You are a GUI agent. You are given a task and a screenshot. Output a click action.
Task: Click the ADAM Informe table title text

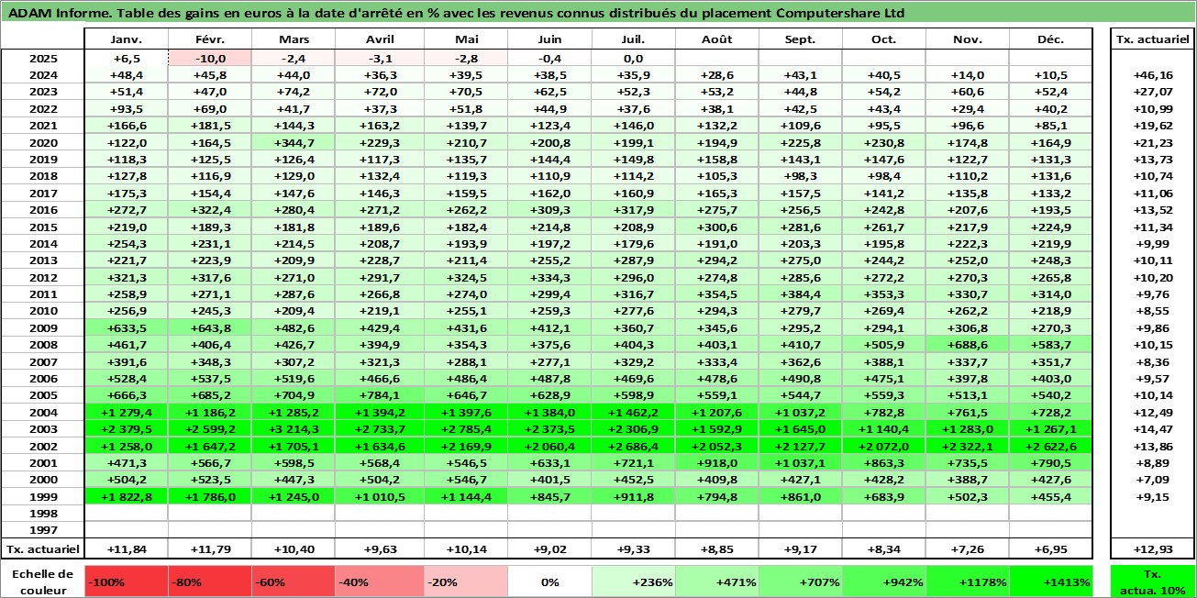click(x=456, y=13)
